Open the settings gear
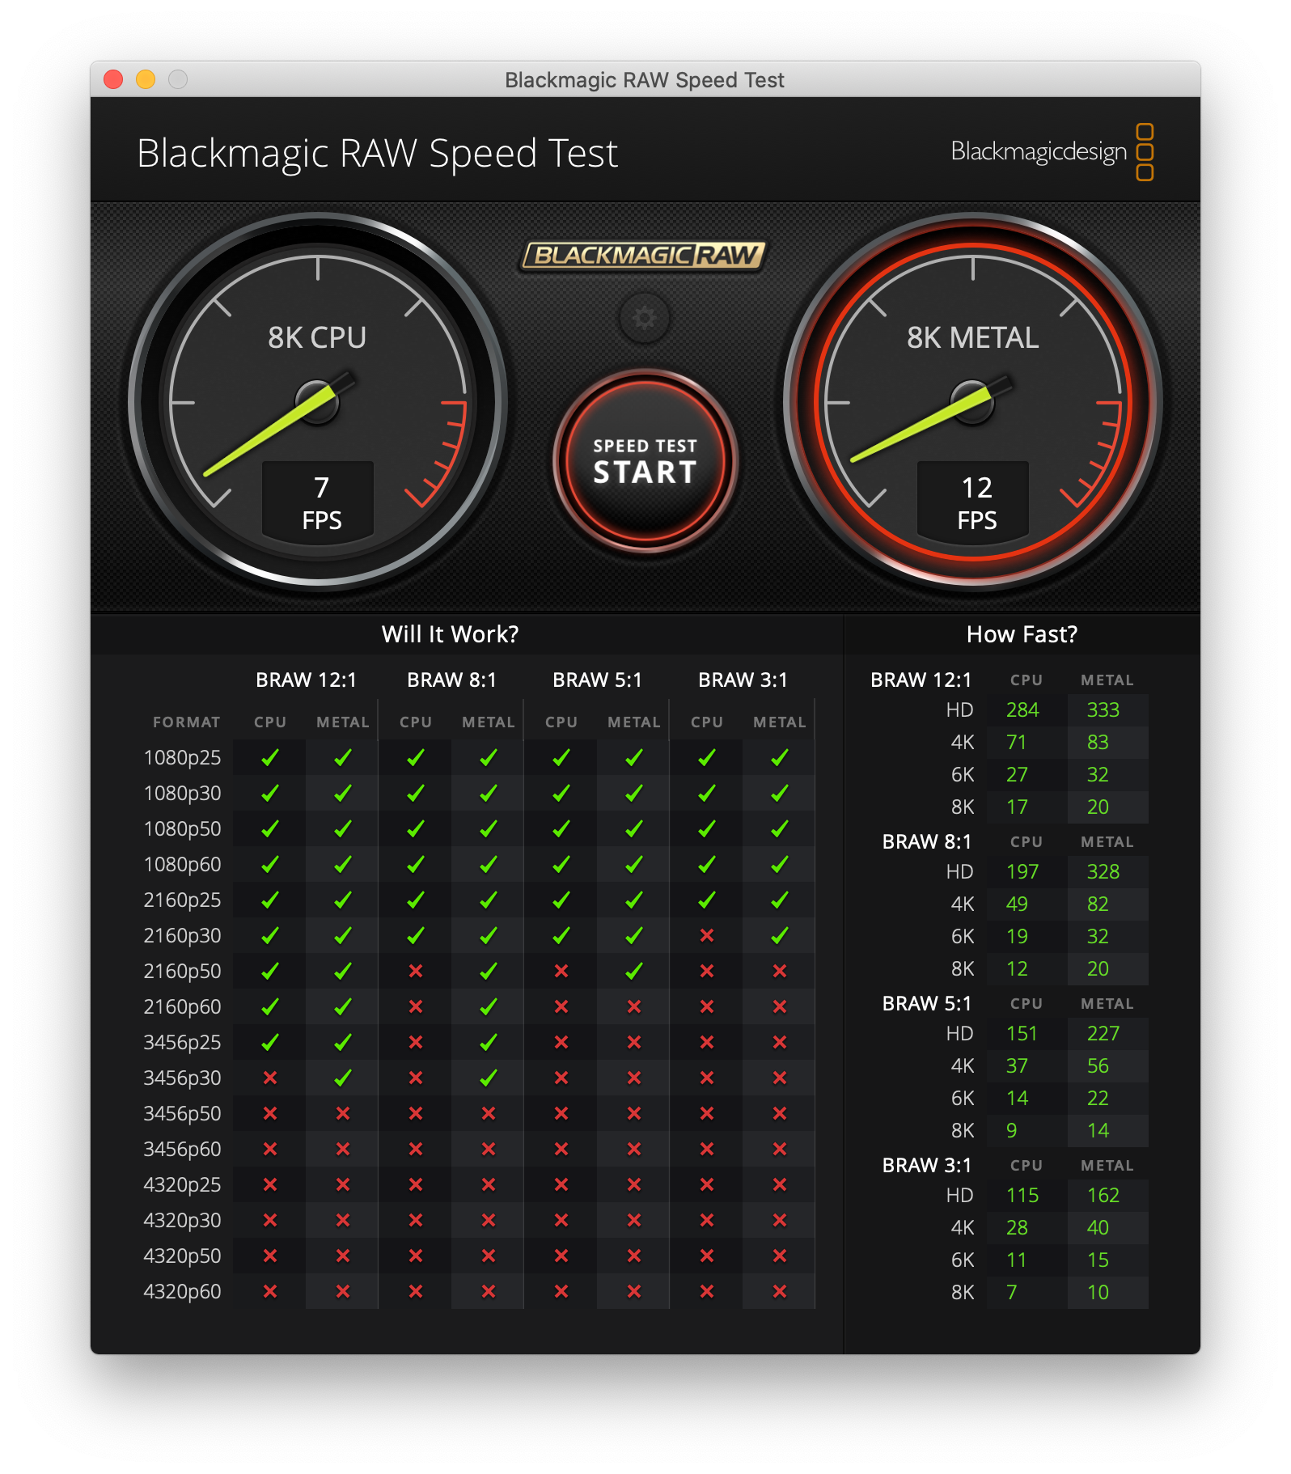Image resolution: width=1291 pixels, height=1474 pixels. click(645, 318)
